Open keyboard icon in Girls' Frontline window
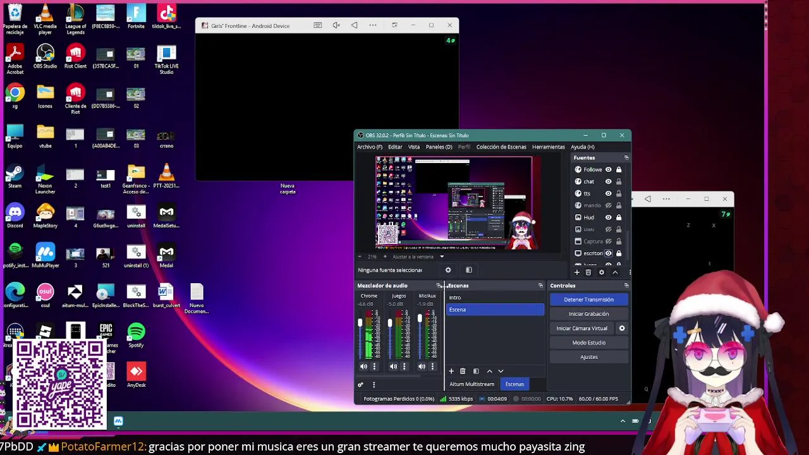The image size is (809, 455). pyautogui.click(x=318, y=26)
